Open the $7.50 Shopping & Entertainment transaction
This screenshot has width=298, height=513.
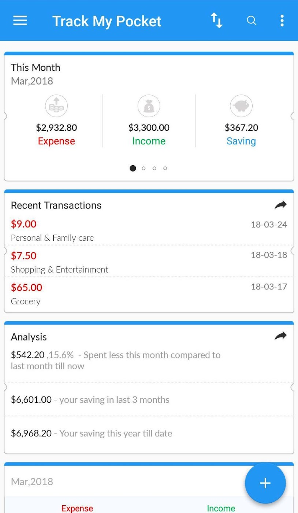[149, 262]
